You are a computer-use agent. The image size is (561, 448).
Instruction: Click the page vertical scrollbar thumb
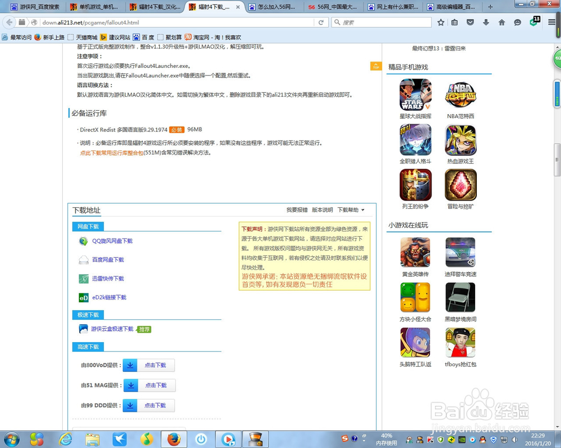(557, 160)
